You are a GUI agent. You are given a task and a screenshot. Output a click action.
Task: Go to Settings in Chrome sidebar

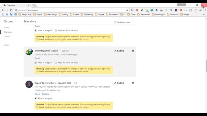(7, 36)
